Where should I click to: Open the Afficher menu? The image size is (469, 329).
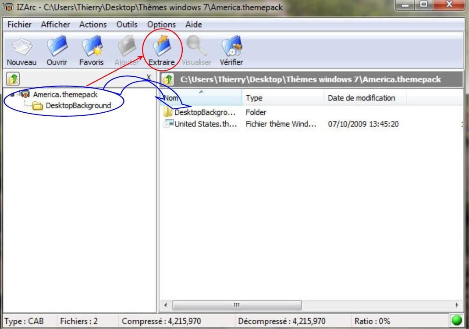[55, 25]
